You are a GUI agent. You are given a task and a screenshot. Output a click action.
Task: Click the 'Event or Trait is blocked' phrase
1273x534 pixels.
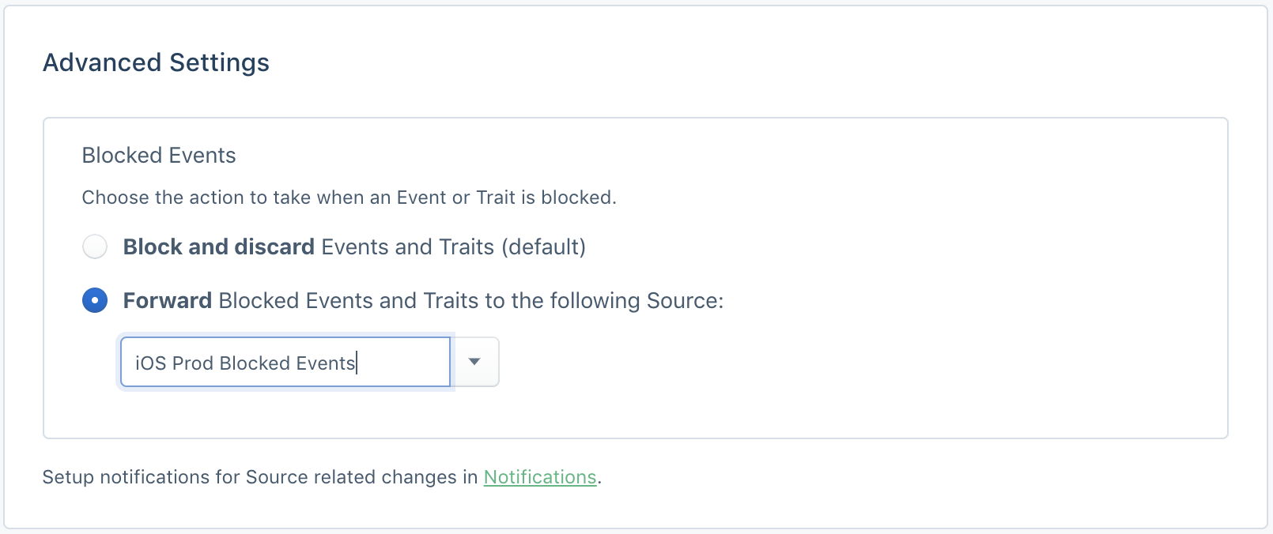tap(506, 197)
